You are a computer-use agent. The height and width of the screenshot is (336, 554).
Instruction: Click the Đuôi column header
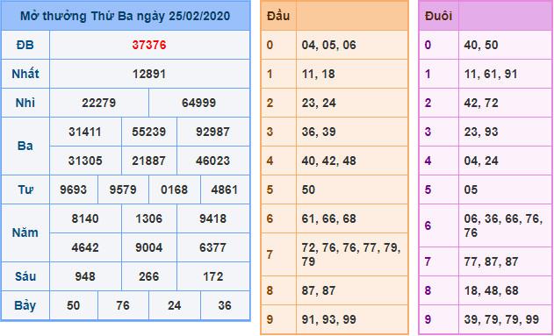pyautogui.click(x=438, y=17)
